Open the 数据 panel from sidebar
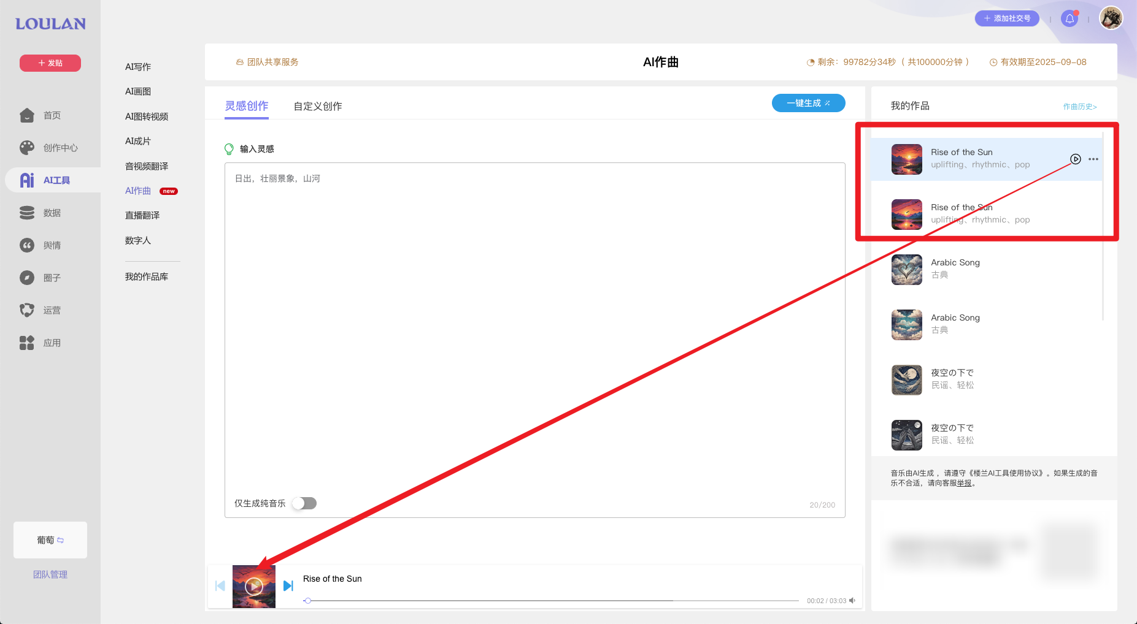The image size is (1137, 624). (x=52, y=212)
